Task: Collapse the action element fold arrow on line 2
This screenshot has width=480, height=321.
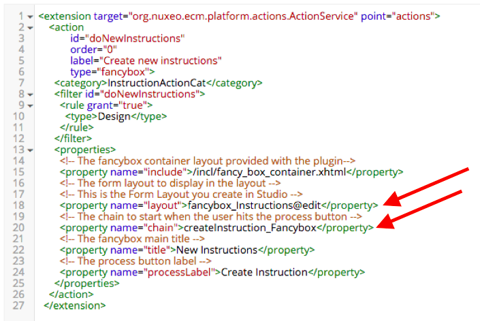Action: click(30, 28)
